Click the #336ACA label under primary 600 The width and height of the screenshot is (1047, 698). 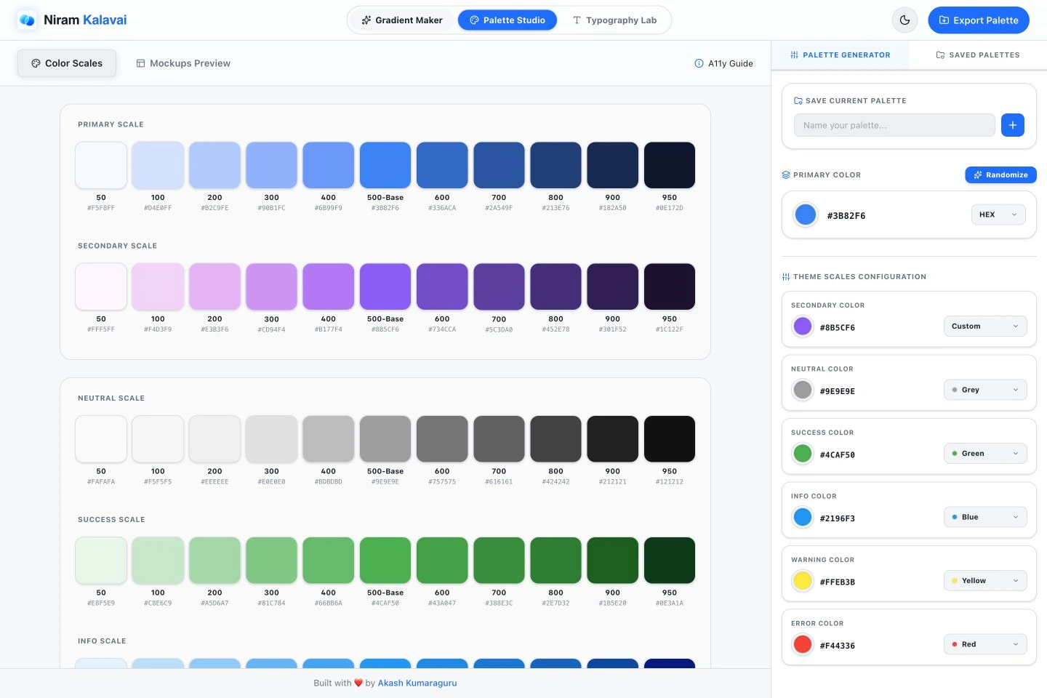tap(442, 208)
